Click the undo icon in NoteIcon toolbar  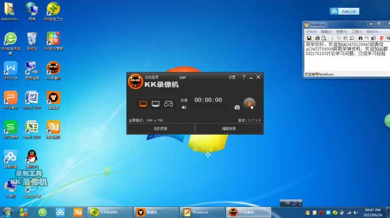352,38
